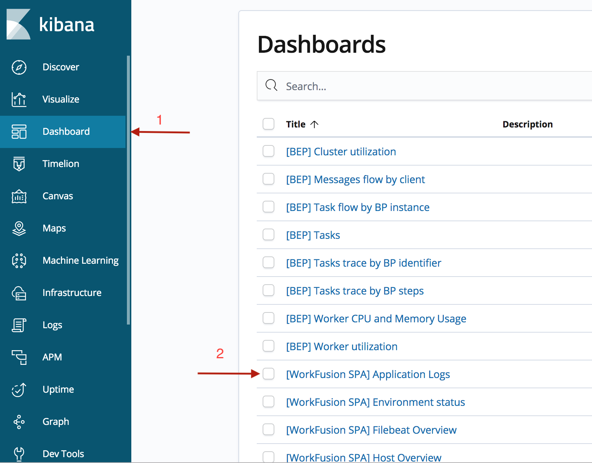This screenshot has width=592, height=463.
Task: Check the [BEP] Messages flow by client checkbox
Action: 268,179
